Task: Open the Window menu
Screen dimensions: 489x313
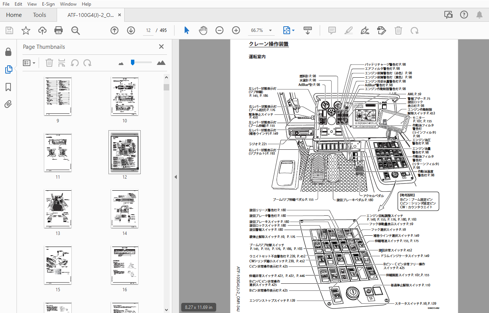Action: [x=68, y=4]
